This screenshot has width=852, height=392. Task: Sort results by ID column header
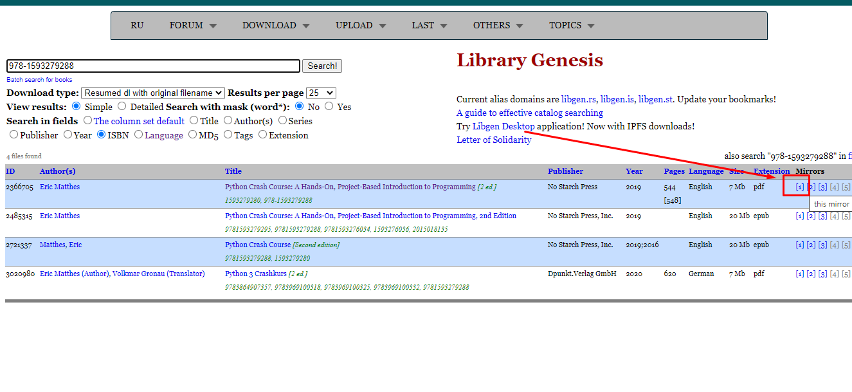point(10,171)
